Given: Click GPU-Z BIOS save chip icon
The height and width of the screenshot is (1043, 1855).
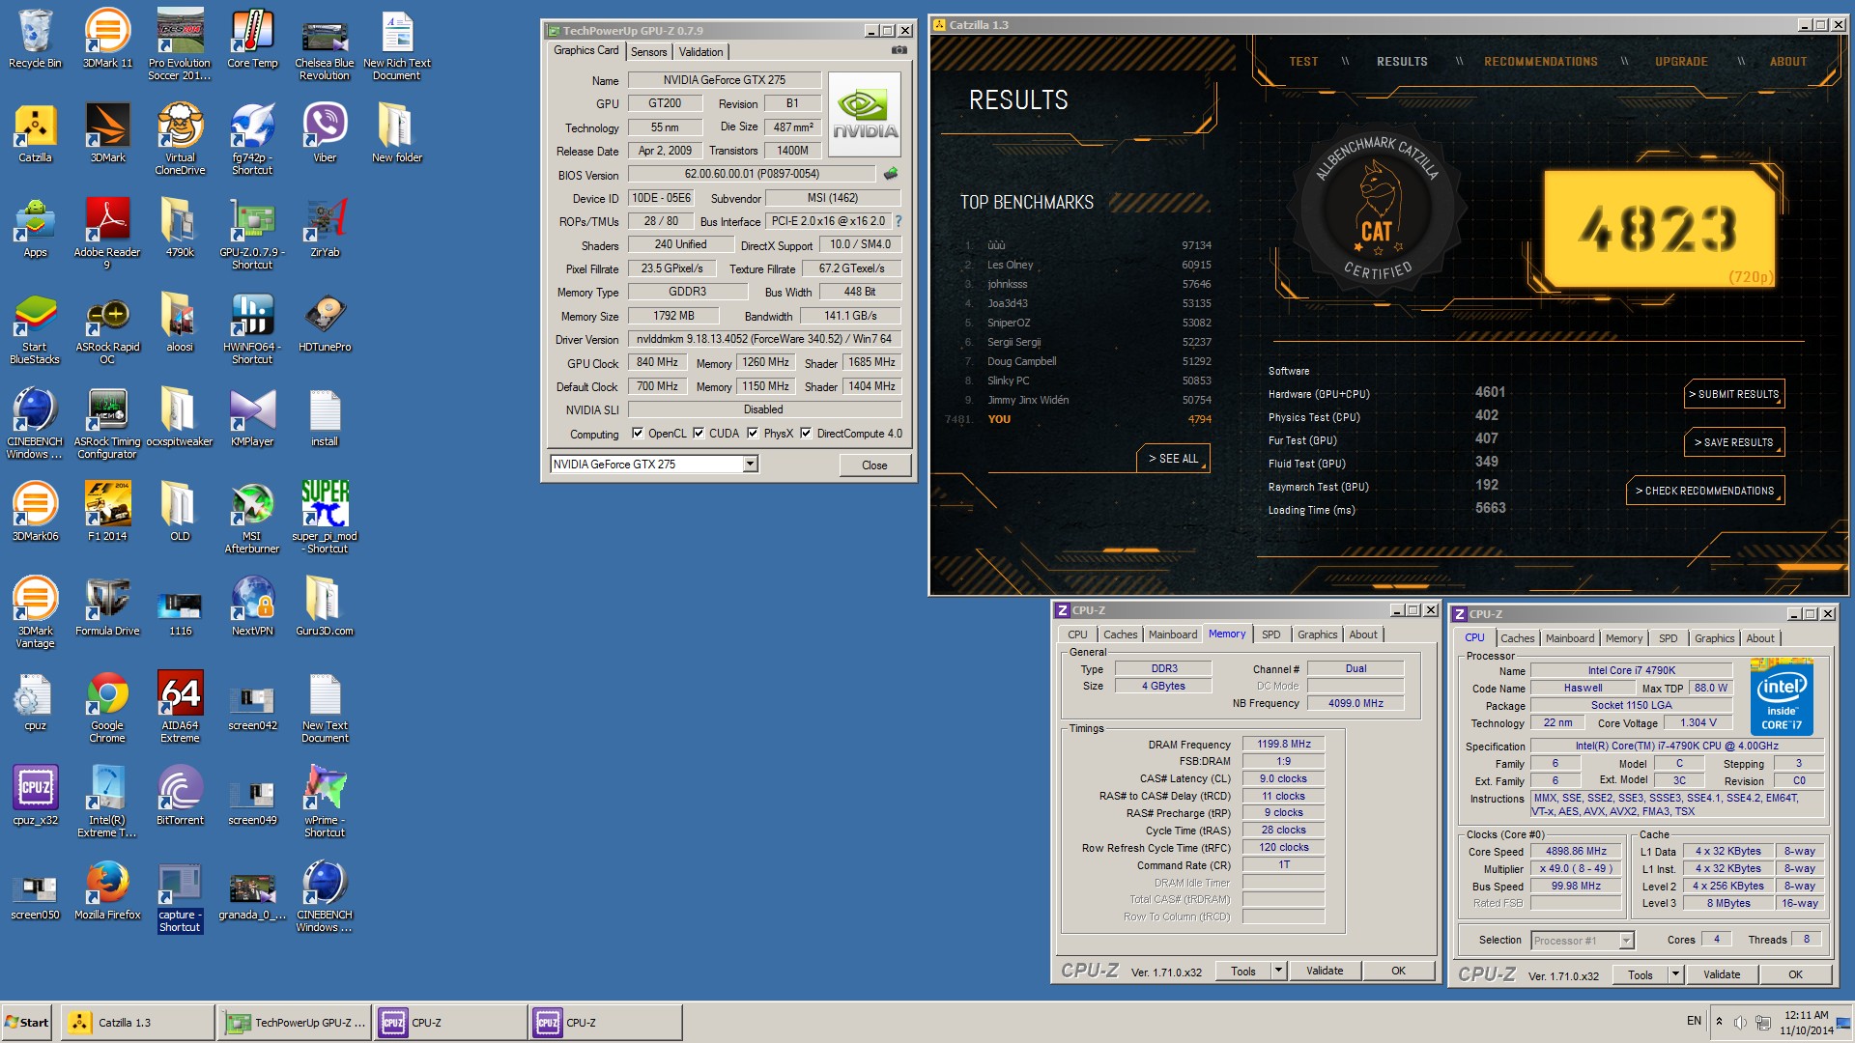Looking at the screenshot, I should tap(890, 174).
